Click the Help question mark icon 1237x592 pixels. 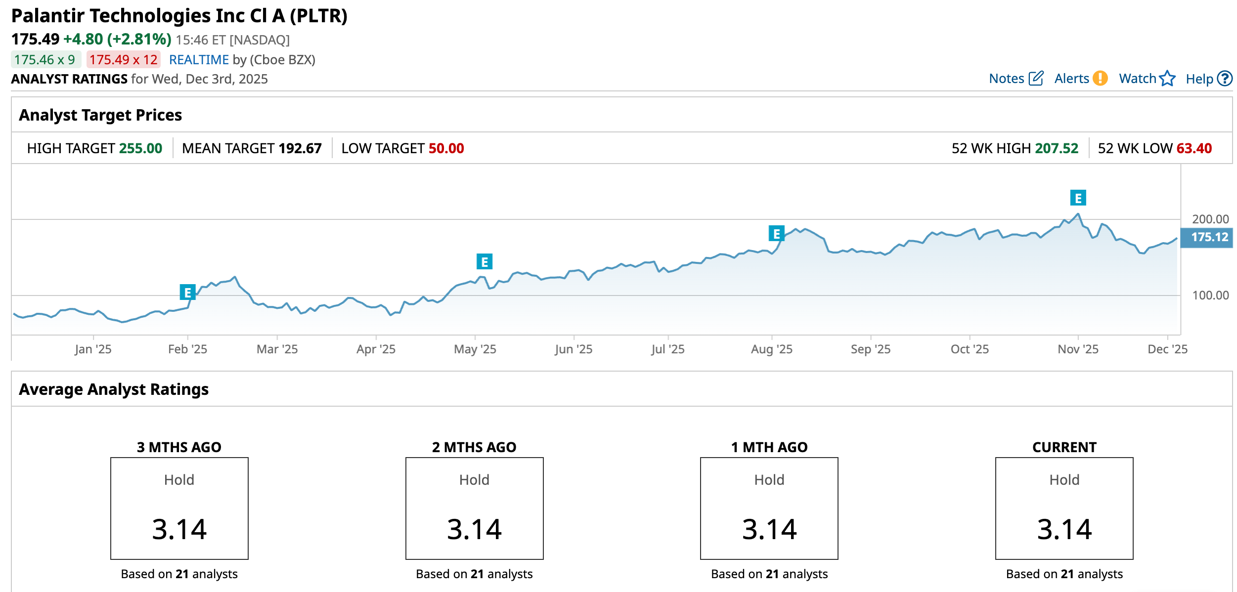point(1224,79)
